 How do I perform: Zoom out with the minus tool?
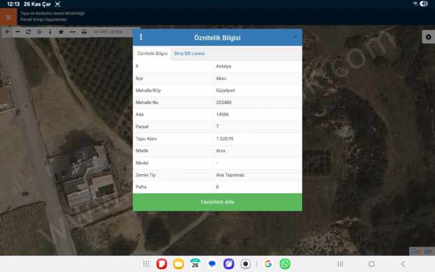tap(18, 32)
